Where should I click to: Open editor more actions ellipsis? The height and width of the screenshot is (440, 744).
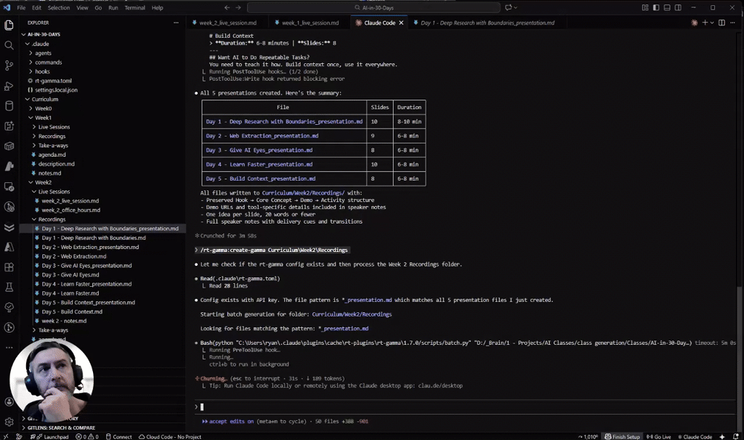(x=733, y=23)
